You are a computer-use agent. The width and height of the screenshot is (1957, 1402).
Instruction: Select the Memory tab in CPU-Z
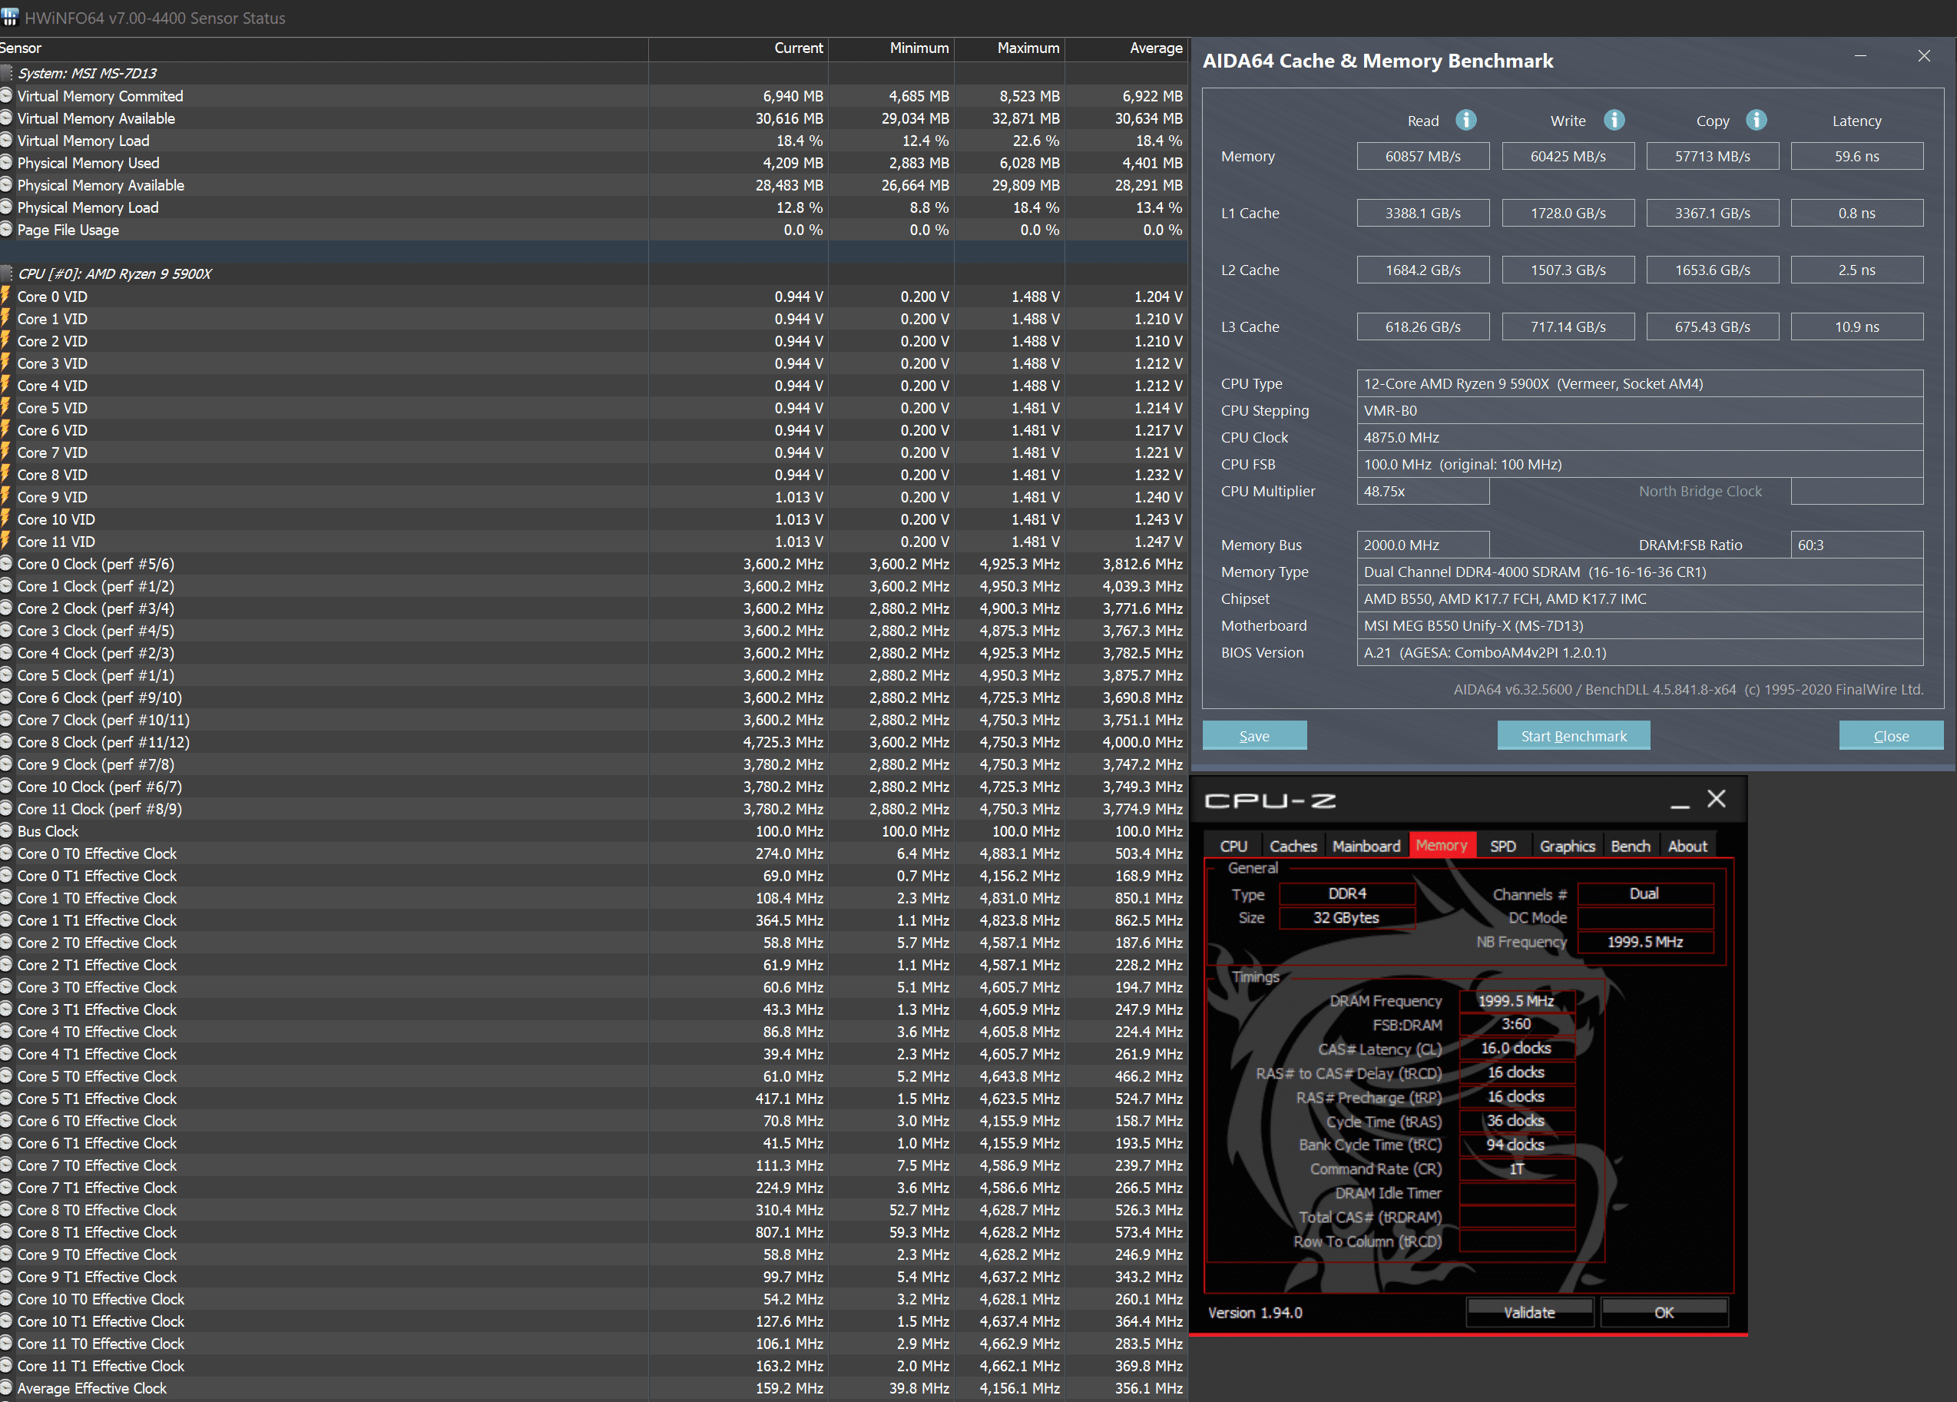tap(1442, 845)
